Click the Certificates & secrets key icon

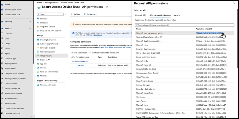pos(38,48)
